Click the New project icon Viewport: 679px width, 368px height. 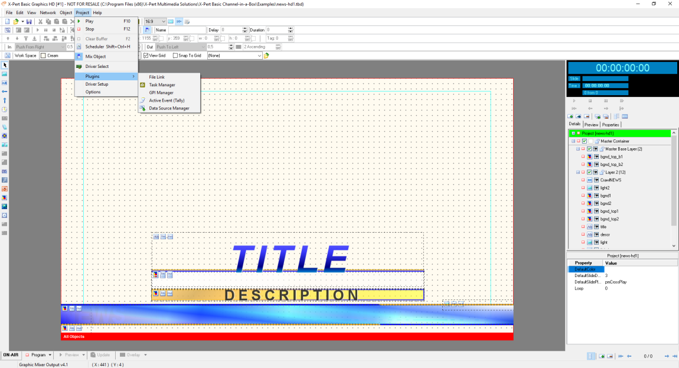point(7,21)
